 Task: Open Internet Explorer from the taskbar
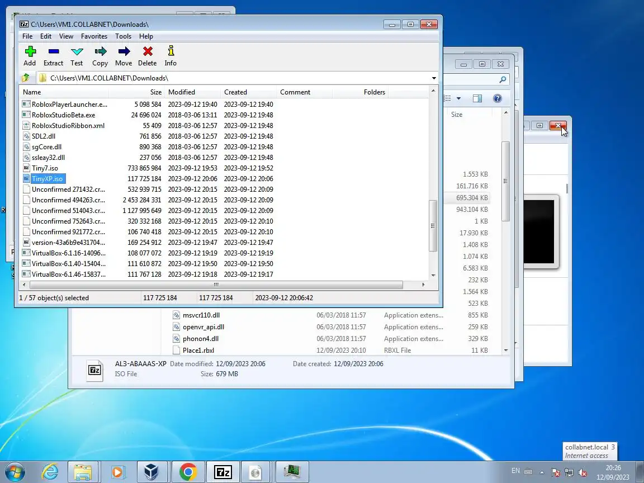(50, 471)
